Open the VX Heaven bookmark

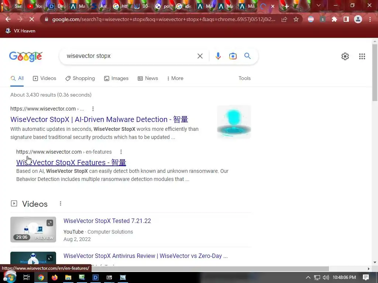(x=20, y=31)
